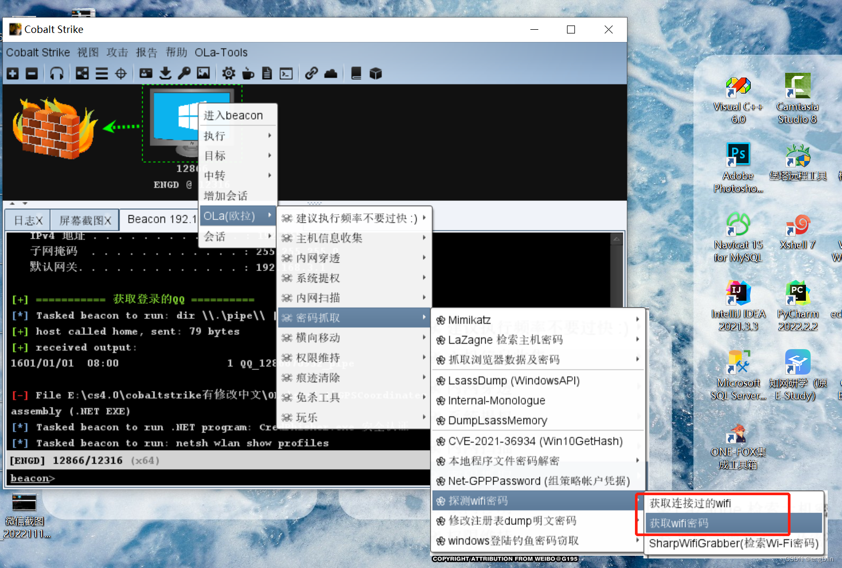The image size is (842, 568).
Task: Expand 系统提权 submenu
Action: 354,278
